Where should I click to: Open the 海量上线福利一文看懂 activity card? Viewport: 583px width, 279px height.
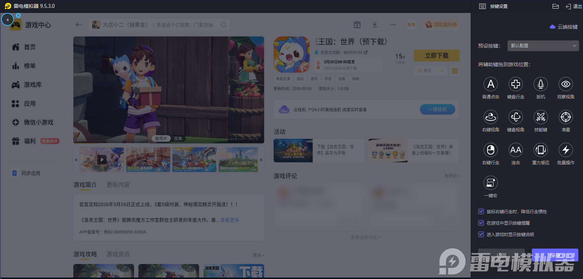pos(414,150)
